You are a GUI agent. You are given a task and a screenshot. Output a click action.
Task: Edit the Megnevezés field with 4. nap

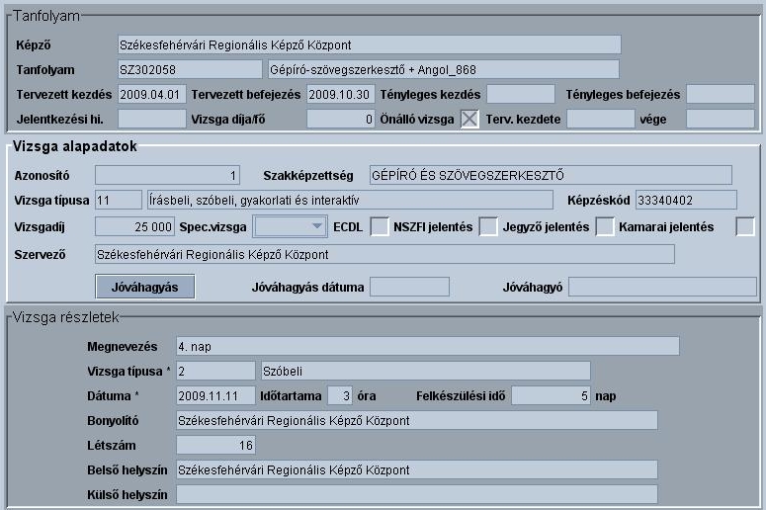426,346
